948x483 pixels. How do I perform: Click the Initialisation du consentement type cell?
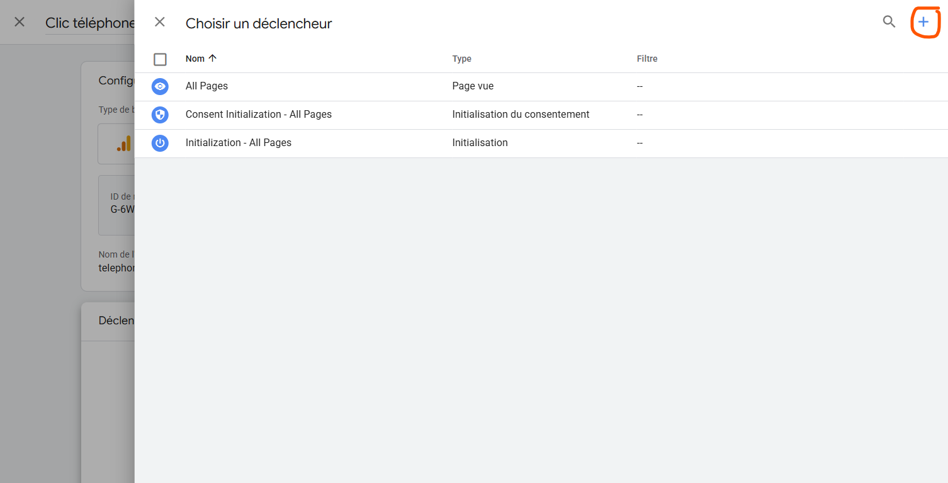pos(521,115)
